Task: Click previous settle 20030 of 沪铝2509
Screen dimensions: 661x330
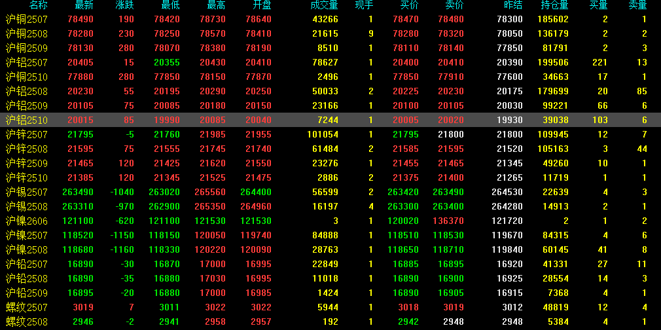Action: 510,105
